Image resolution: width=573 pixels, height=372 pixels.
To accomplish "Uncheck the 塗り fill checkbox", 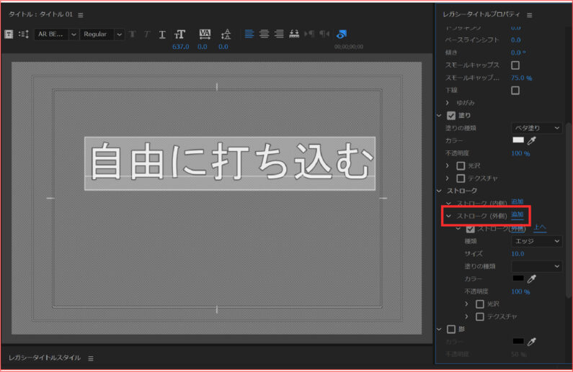I will coord(451,115).
